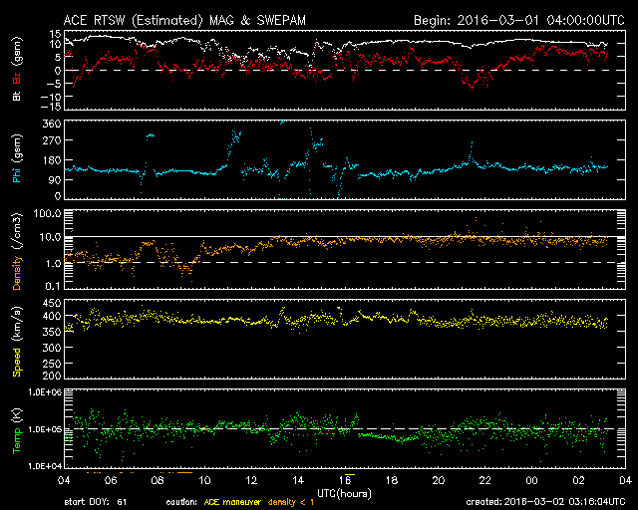638x510 pixels.
Task: Click the blue Phi (gsm) axis label
Action: click(16, 160)
